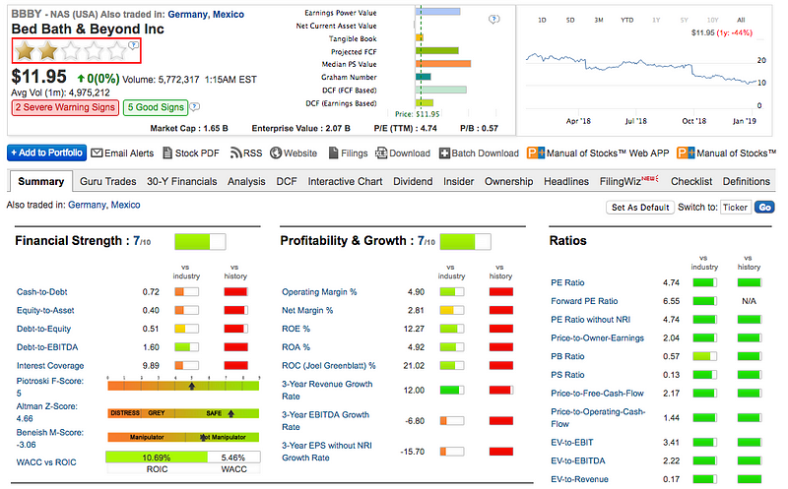Image resolution: width=788 pixels, height=489 pixels.
Task: Click Altman Z-Score distress-safe bar
Action: pos(183,413)
